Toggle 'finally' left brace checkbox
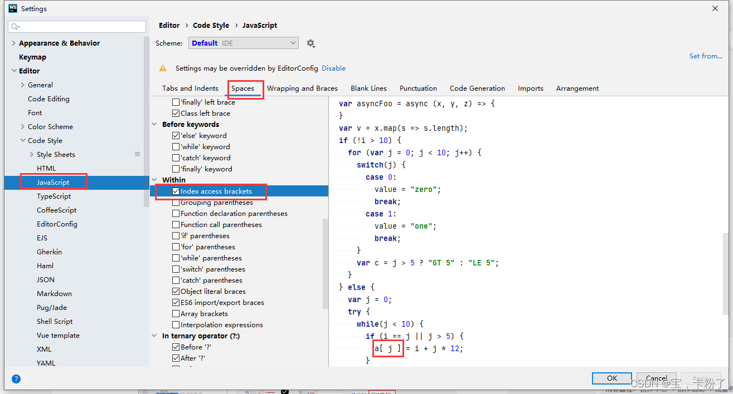Image resolution: width=733 pixels, height=394 pixels. (176, 102)
